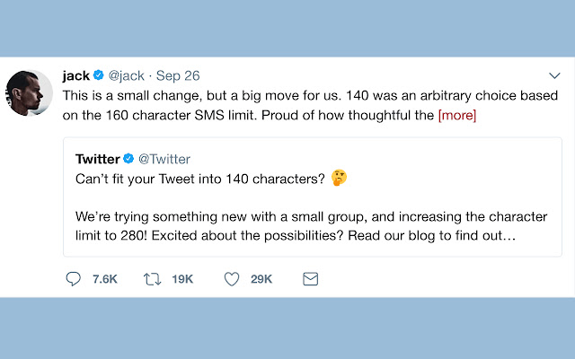Retweet jack's tweet using the arrows icon
Screen dimensions: 575x359
[x=152, y=279]
